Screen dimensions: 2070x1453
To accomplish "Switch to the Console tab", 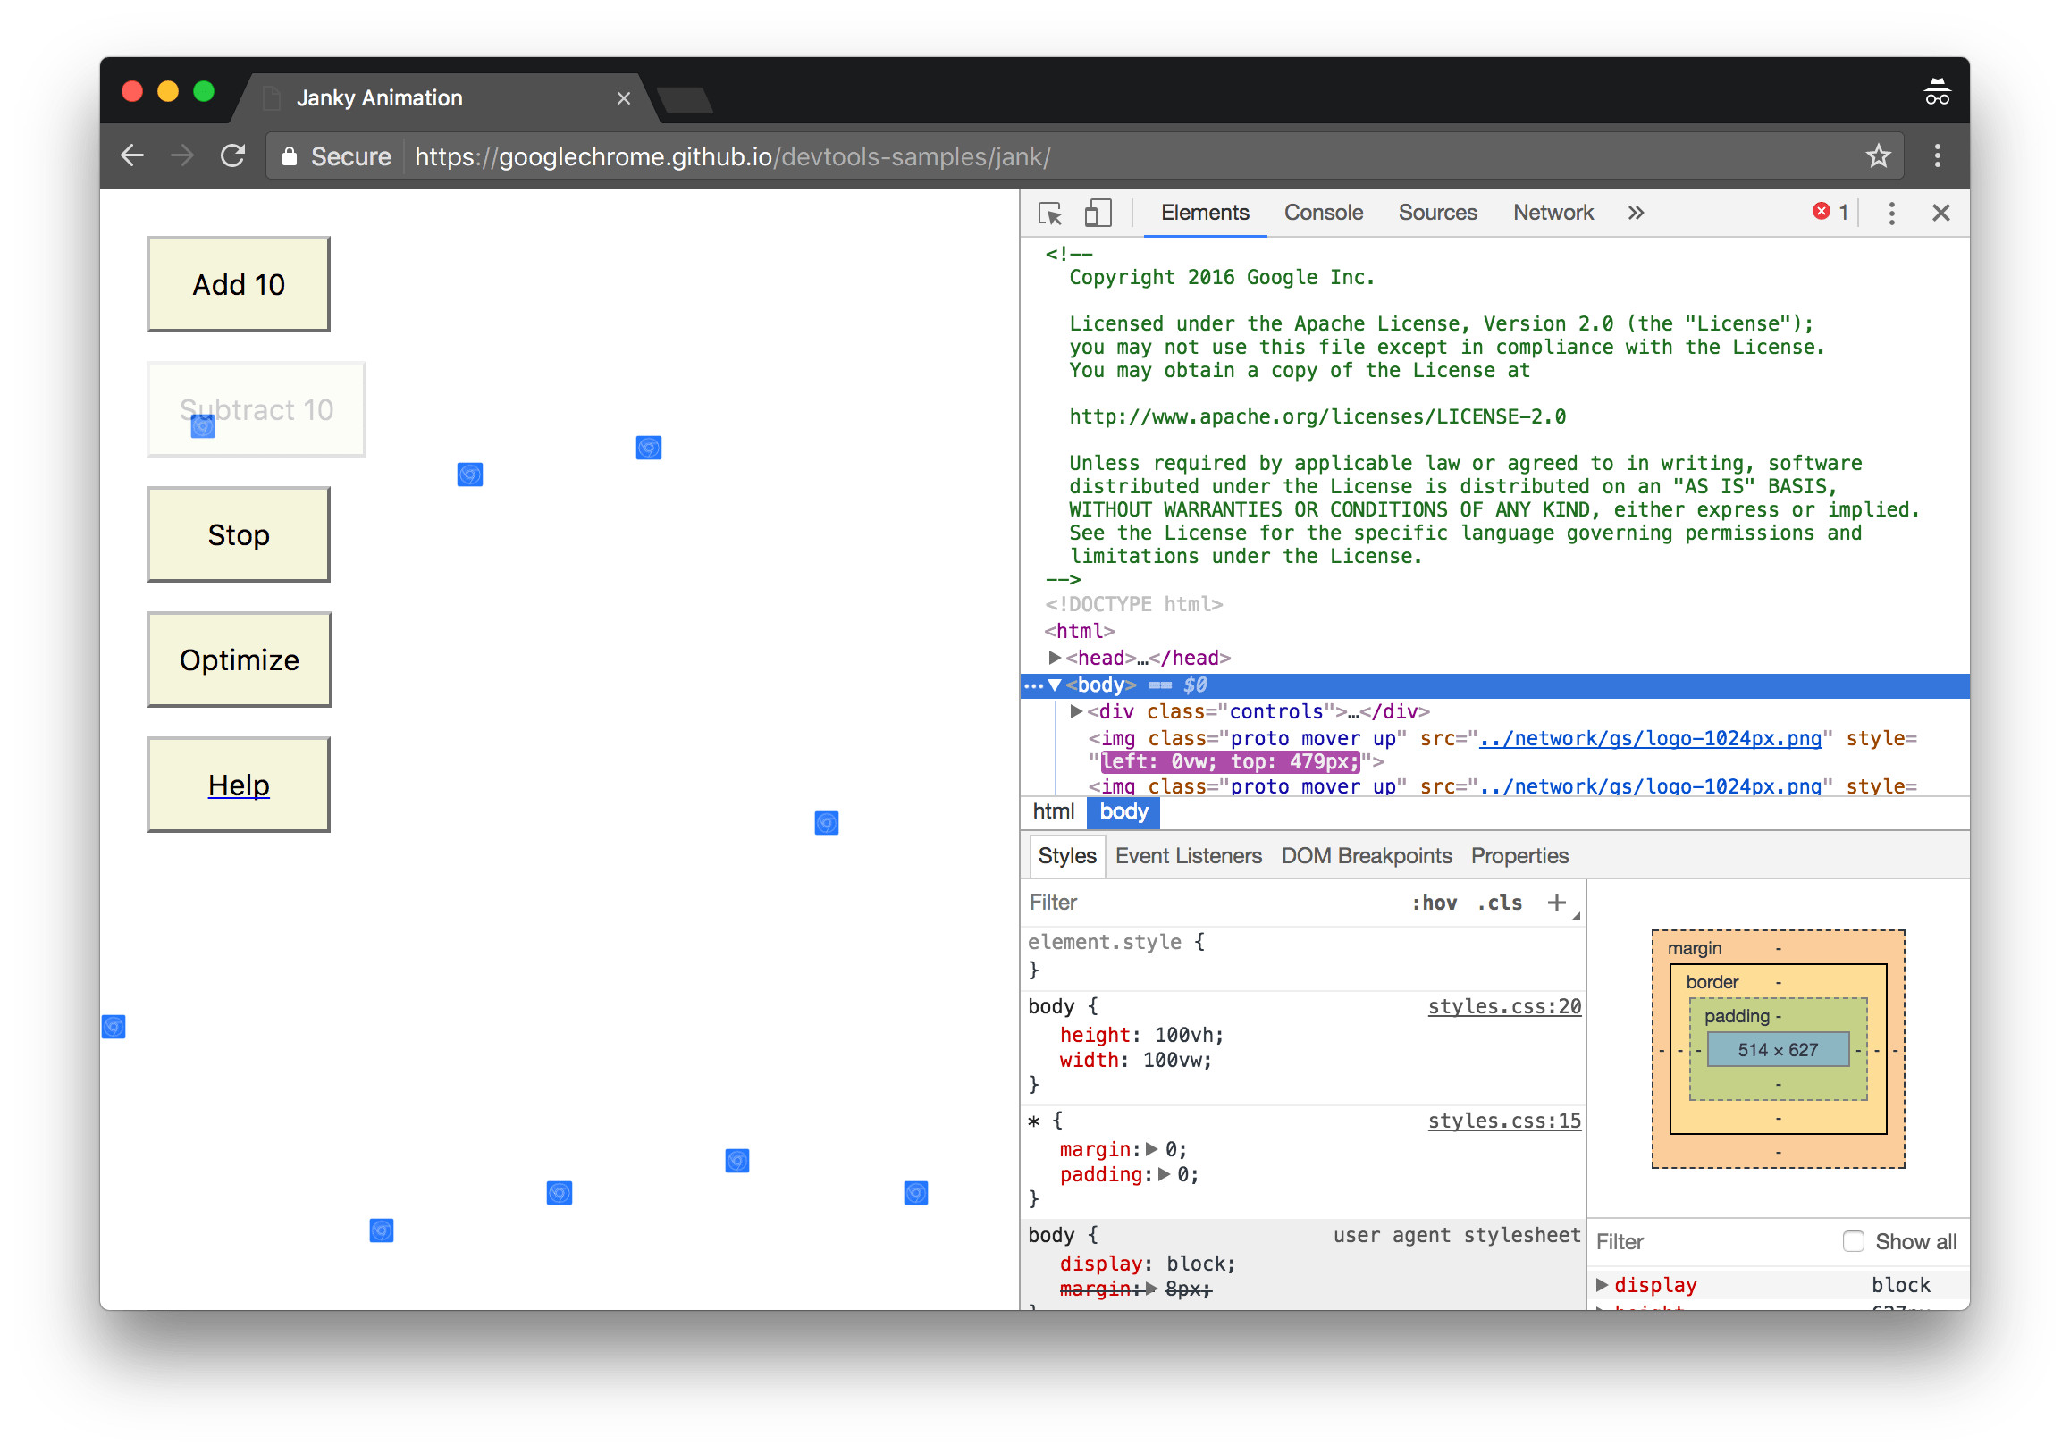I will (x=1323, y=214).
